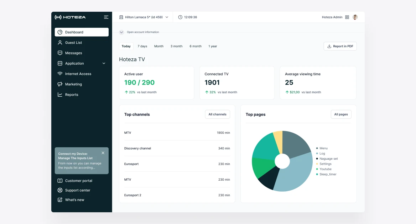Click the user avatar in top bar
The width and height of the screenshot is (416, 224).
click(355, 17)
